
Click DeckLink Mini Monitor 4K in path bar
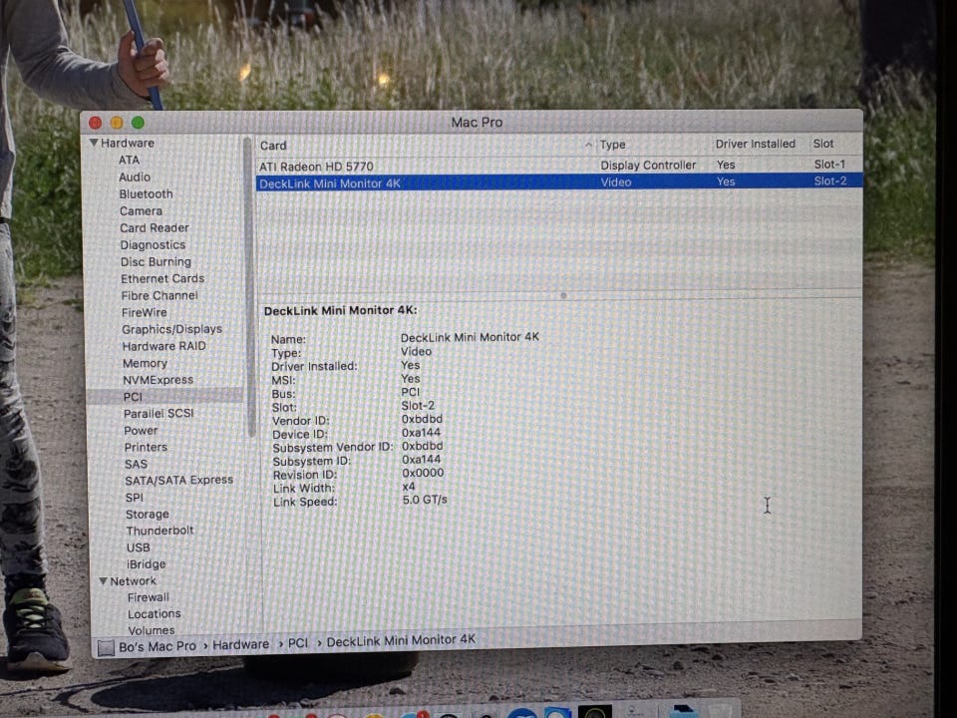[401, 640]
